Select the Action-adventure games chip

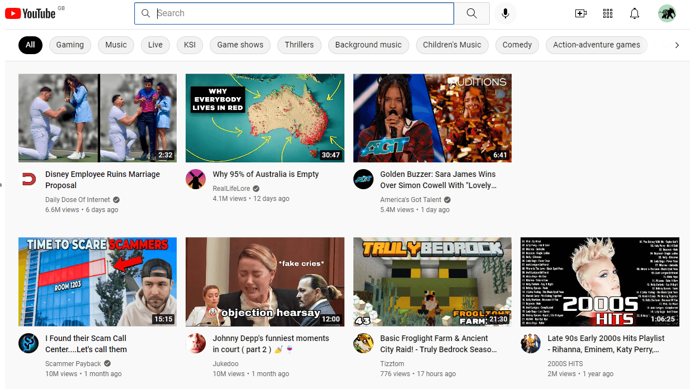[x=597, y=45]
